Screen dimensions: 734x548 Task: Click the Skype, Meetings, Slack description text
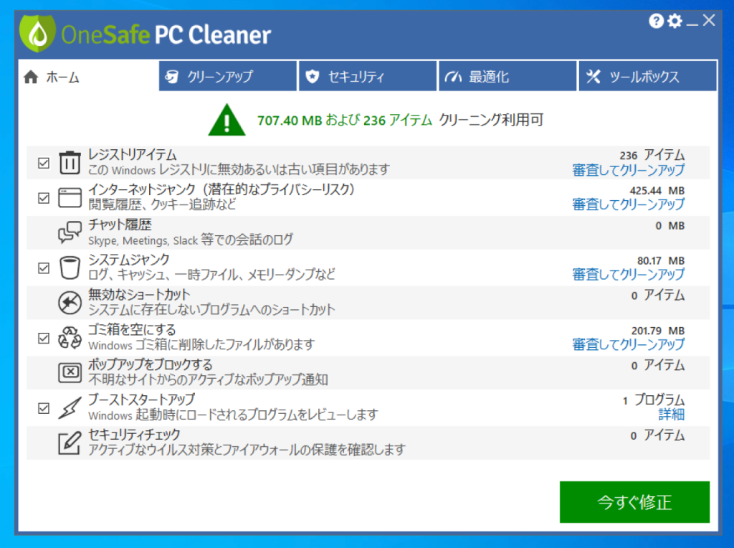coord(191,240)
